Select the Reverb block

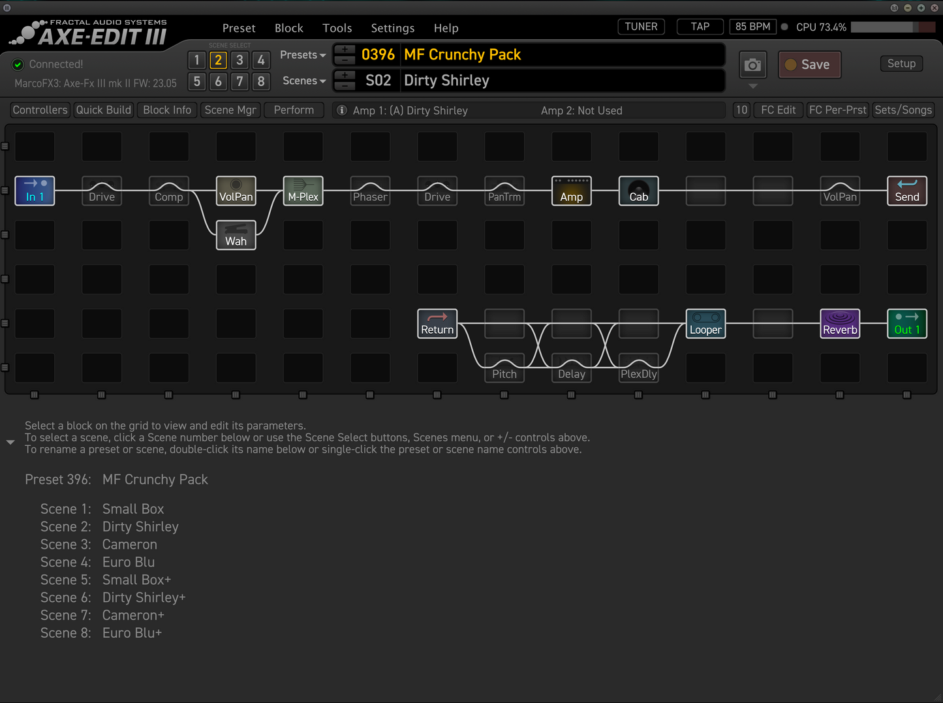tap(840, 323)
